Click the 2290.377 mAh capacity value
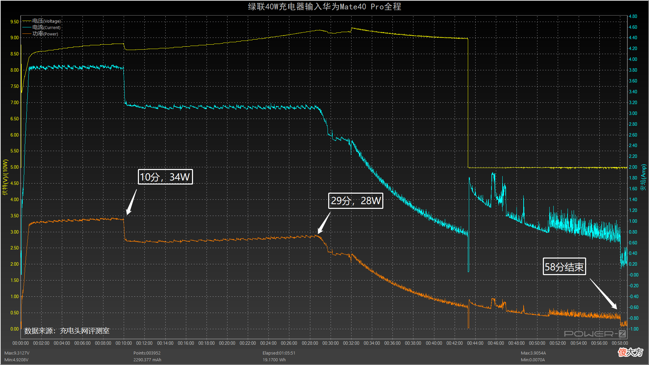This screenshot has height=365, width=649. [147, 360]
